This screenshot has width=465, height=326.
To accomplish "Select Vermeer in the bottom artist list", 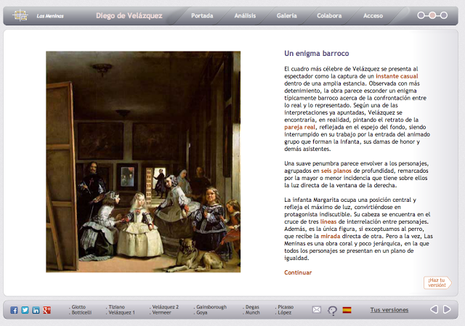I will click(161, 313).
